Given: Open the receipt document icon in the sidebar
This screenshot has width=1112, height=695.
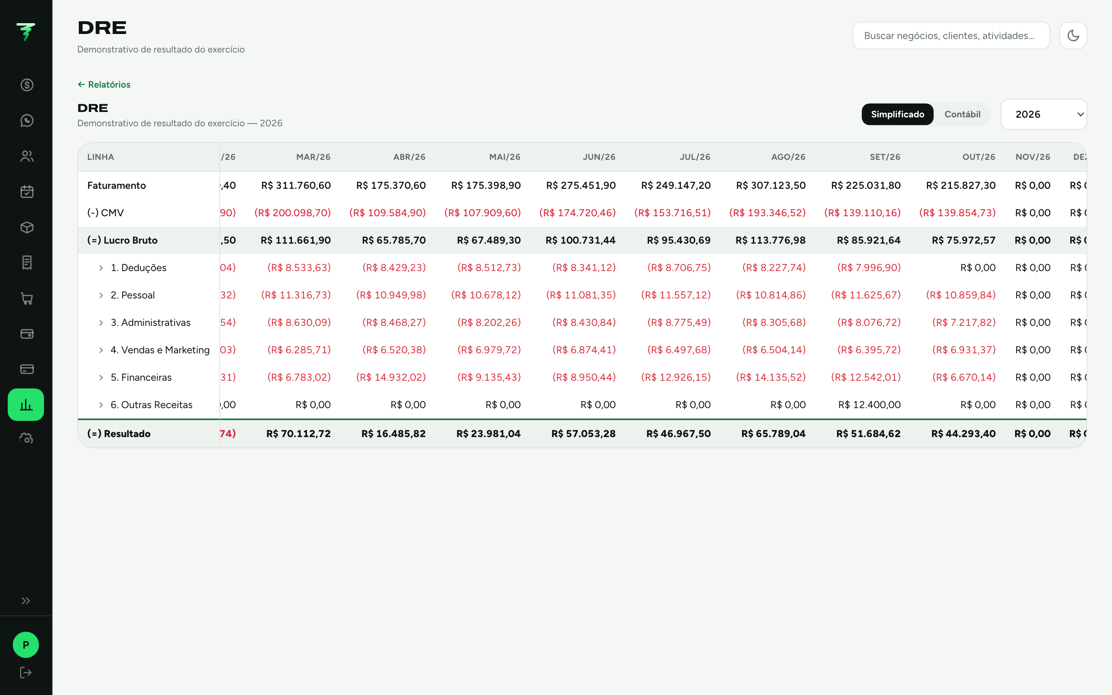Looking at the screenshot, I should pos(27,263).
